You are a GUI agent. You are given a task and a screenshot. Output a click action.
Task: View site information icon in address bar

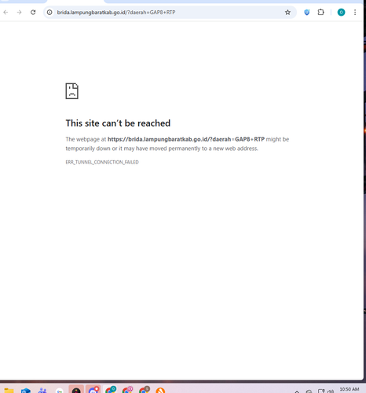(x=49, y=13)
